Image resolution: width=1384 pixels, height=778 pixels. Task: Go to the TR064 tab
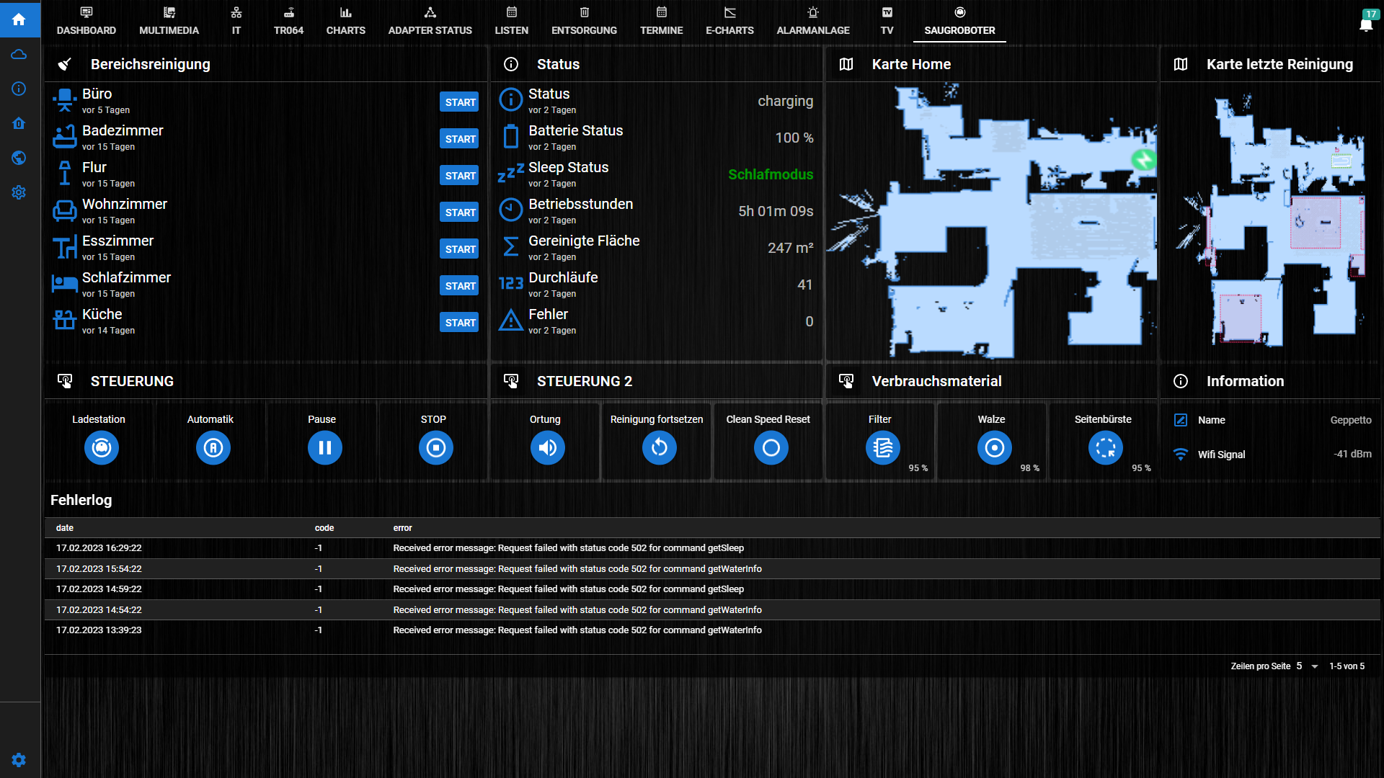click(288, 21)
